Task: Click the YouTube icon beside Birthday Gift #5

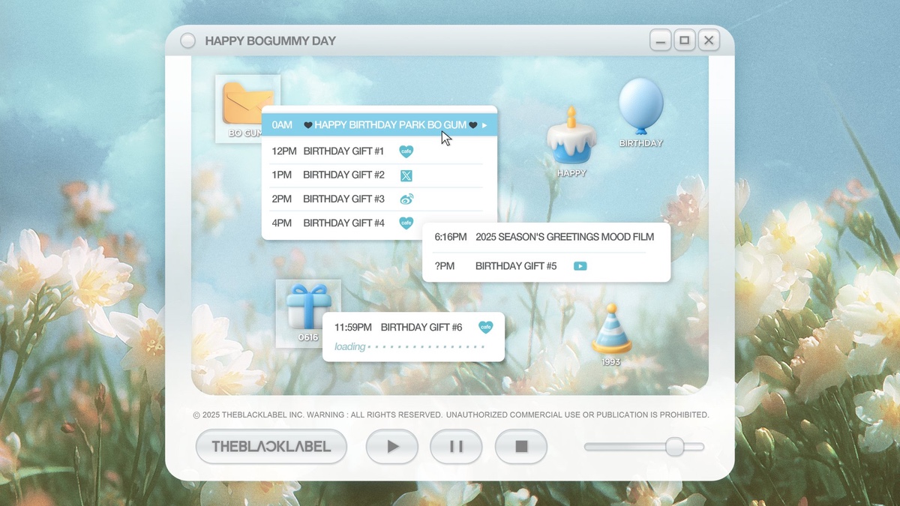Action: click(x=580, y=266)
